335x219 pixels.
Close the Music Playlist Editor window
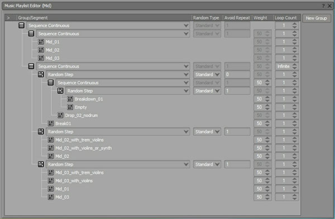coord(329,6)
